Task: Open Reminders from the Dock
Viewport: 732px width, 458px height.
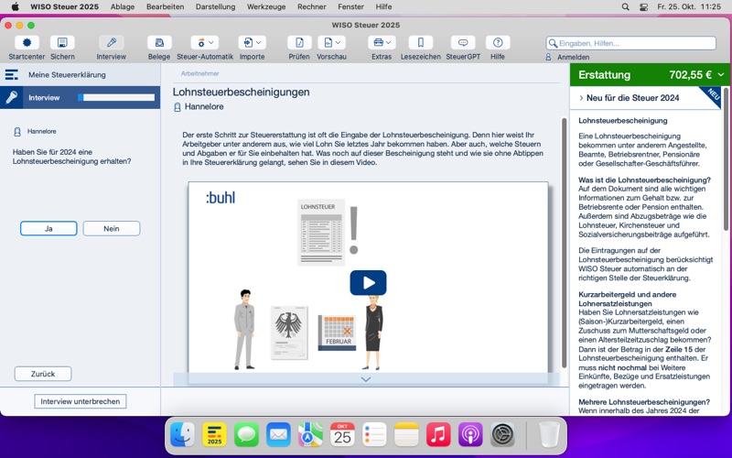Action: (x=374, y=434)
